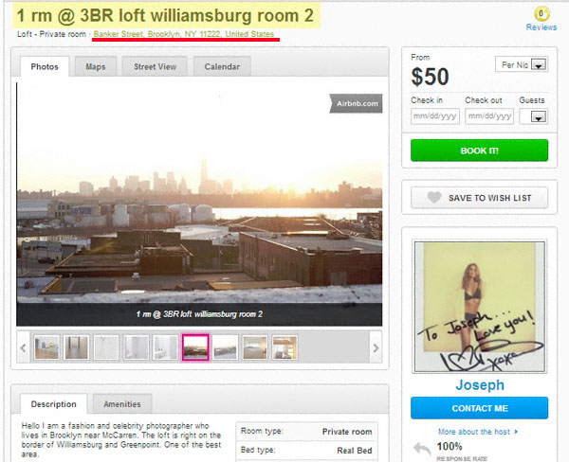
Task: Click the green BOOK IT! button
Action: (x=479, y=151)
